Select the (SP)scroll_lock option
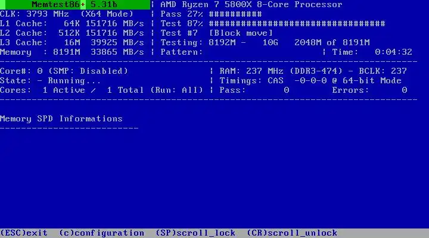The image size is (429, 238). [x=195, y=233]
